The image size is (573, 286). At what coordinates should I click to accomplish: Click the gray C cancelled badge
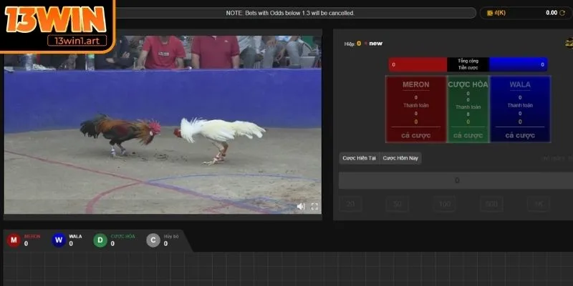tap(153, 240)
